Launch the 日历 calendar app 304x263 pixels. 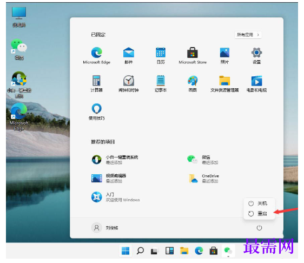point(161,55)
